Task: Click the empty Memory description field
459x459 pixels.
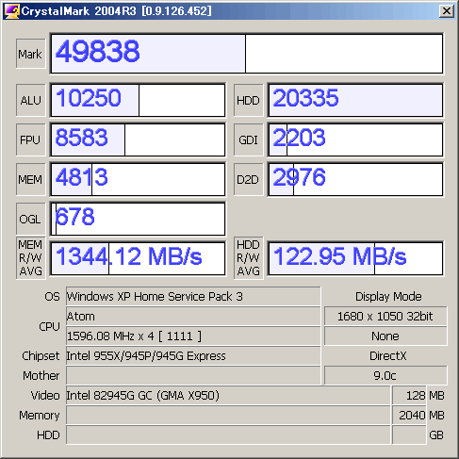Action: tap(228, 415)
